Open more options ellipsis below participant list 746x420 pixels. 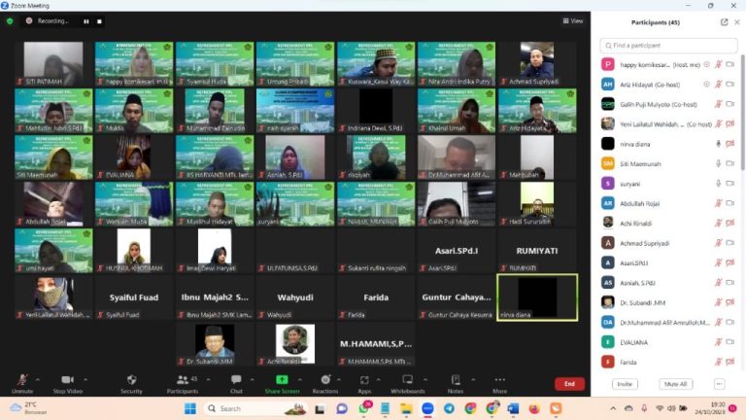pos(720,384)
